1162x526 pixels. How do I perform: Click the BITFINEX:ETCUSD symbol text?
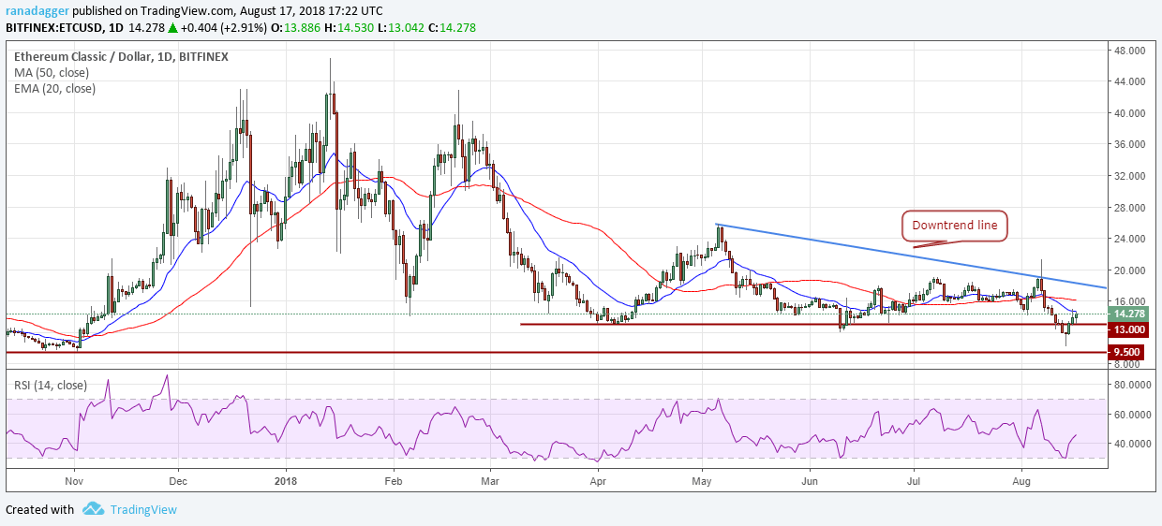click(56, 28)
